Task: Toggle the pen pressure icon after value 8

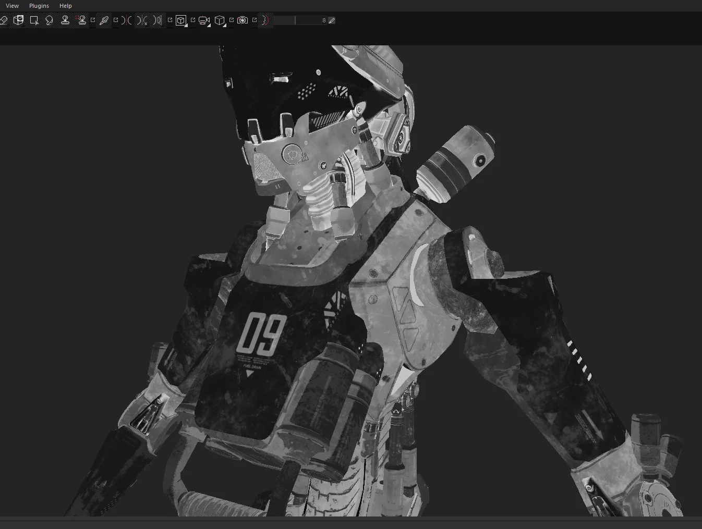Action: [x=332, y=20]
